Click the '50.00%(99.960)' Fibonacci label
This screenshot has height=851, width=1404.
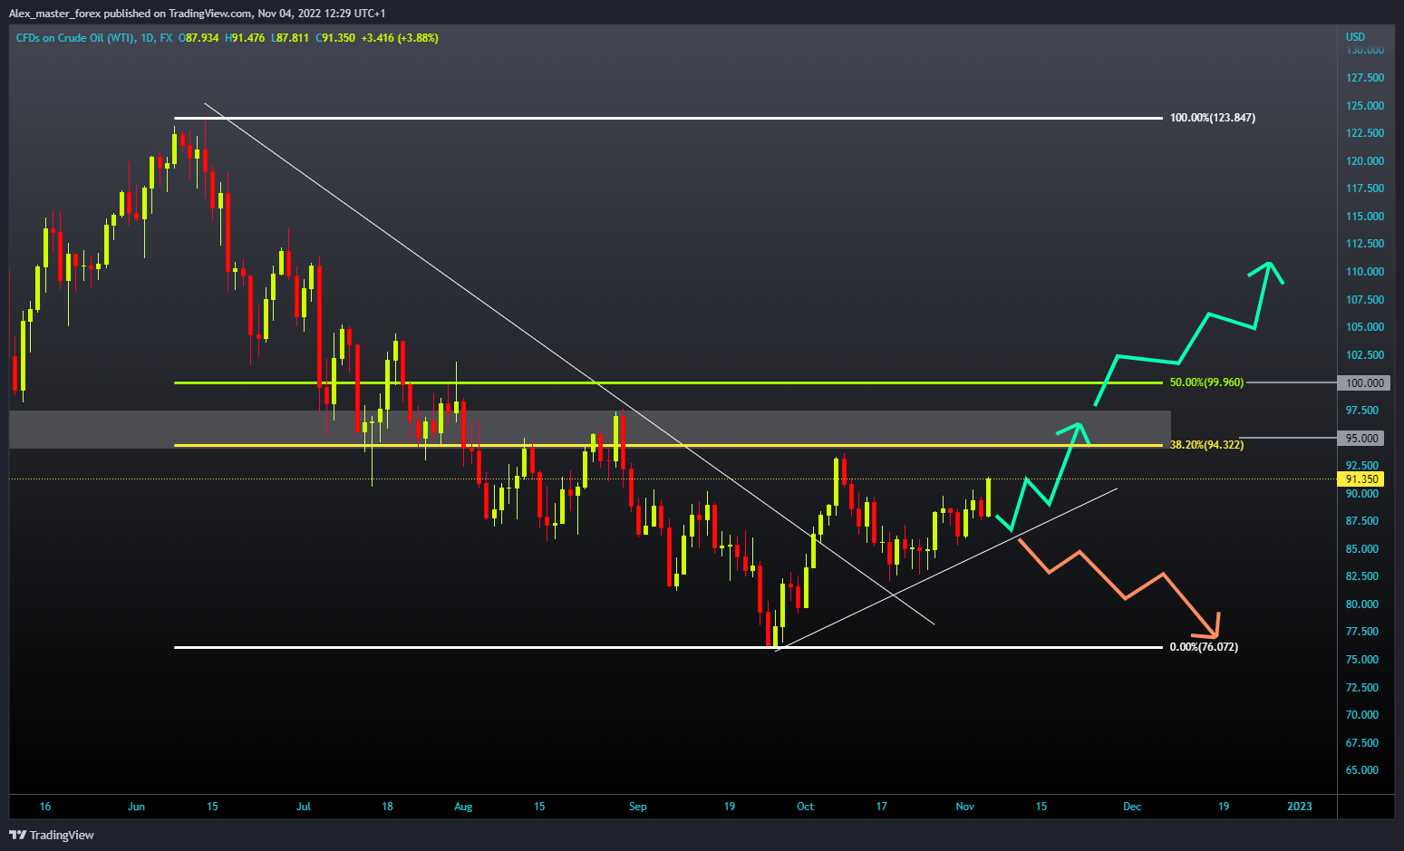pos(1206,382)
